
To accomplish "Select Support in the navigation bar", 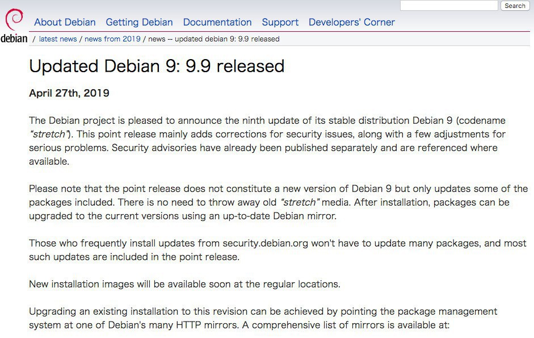I will pyautogui.click(x=280, y=22).
